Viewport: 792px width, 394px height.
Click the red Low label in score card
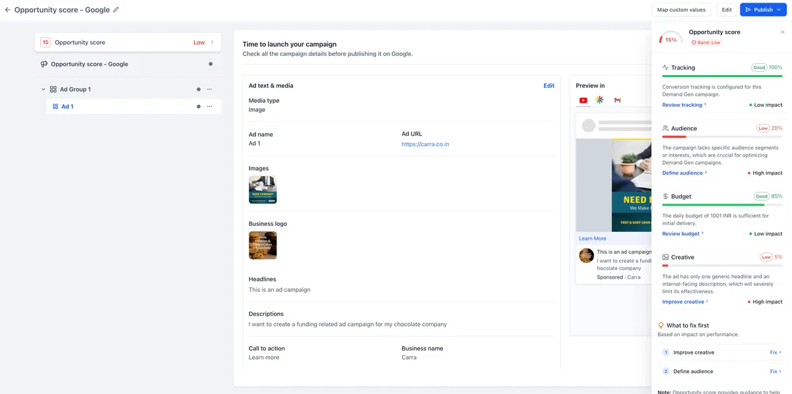199,42
